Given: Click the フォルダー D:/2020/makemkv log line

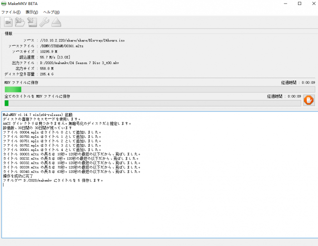Looking at the screenshot, I should (53, 181).
